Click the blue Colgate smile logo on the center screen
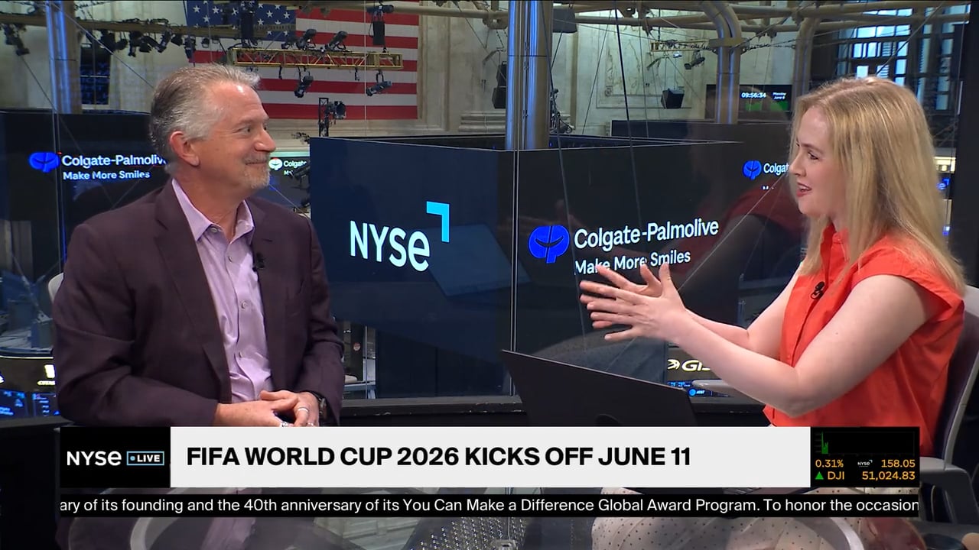 click(549, 243)
